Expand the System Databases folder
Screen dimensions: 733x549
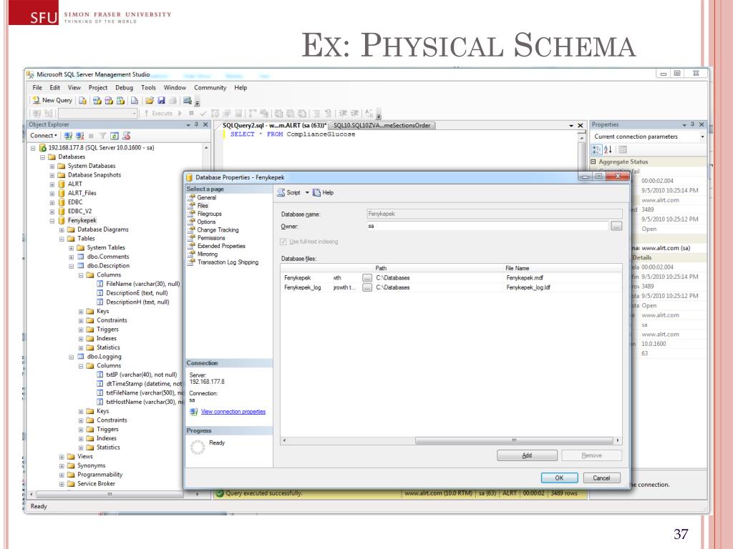pyautogui.click(x=52, y=165)
